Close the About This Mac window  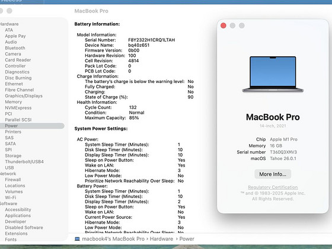point(224,25)
